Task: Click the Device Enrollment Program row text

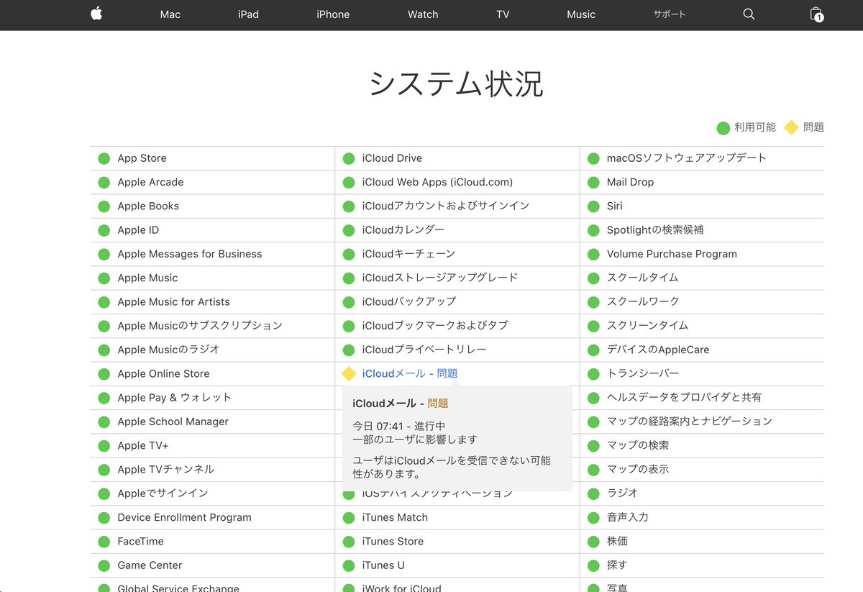Action: (x=184, y=517)
